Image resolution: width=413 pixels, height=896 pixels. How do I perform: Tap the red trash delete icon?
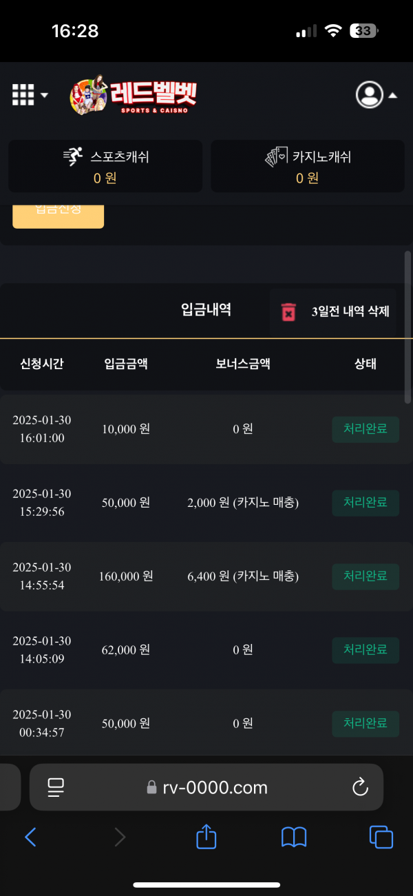tap(288, 312)
